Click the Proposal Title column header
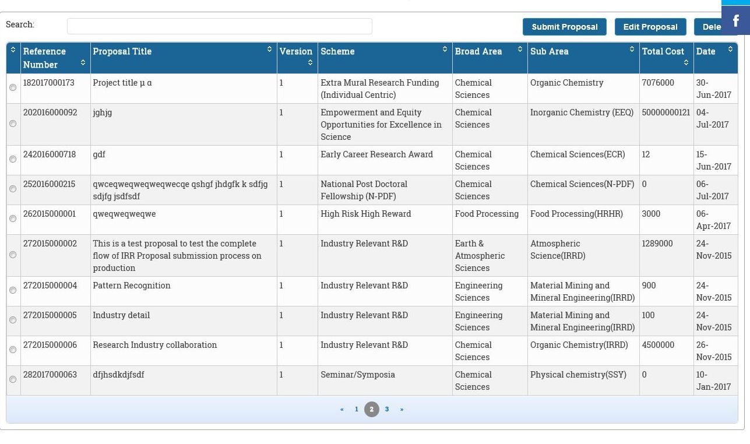This screenshot has height=444, width=750. click(x=184, y=58)
